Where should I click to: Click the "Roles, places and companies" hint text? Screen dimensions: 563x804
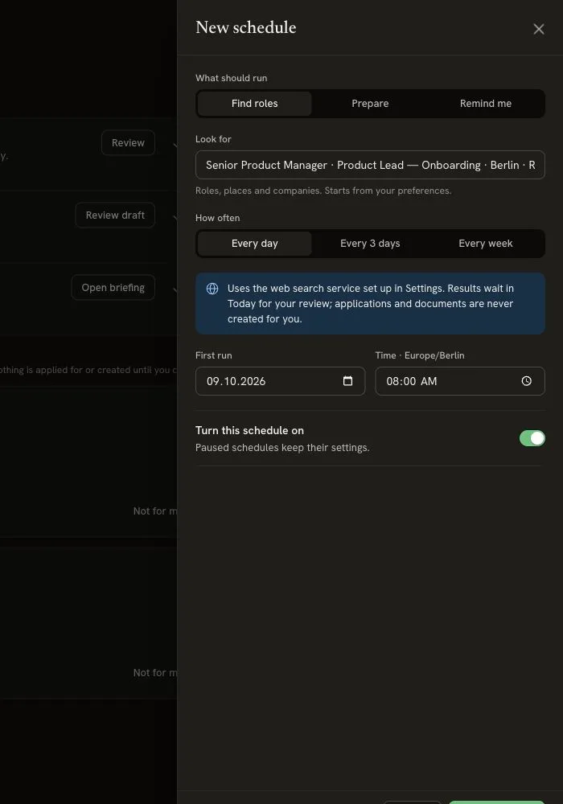(323, 191)
